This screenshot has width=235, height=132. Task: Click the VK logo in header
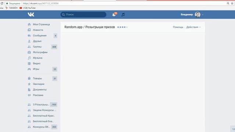(31, 15)
